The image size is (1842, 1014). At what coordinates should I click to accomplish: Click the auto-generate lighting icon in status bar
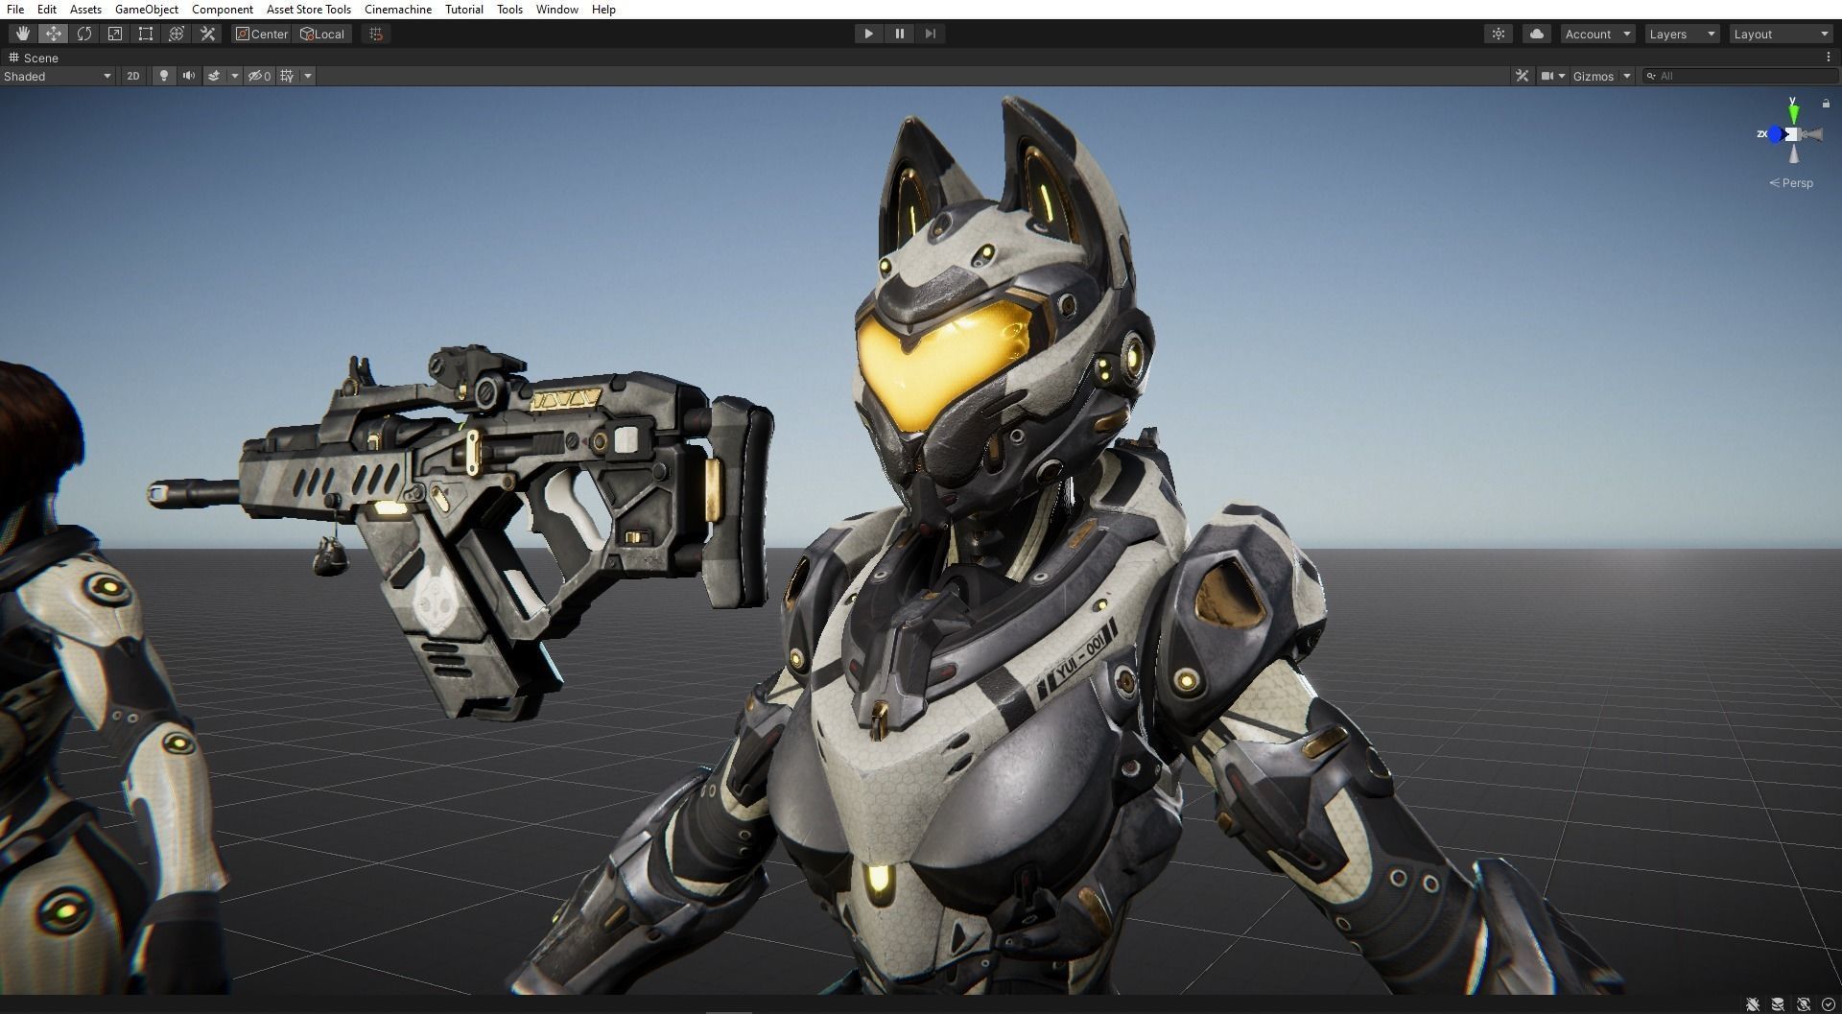1804,1004
